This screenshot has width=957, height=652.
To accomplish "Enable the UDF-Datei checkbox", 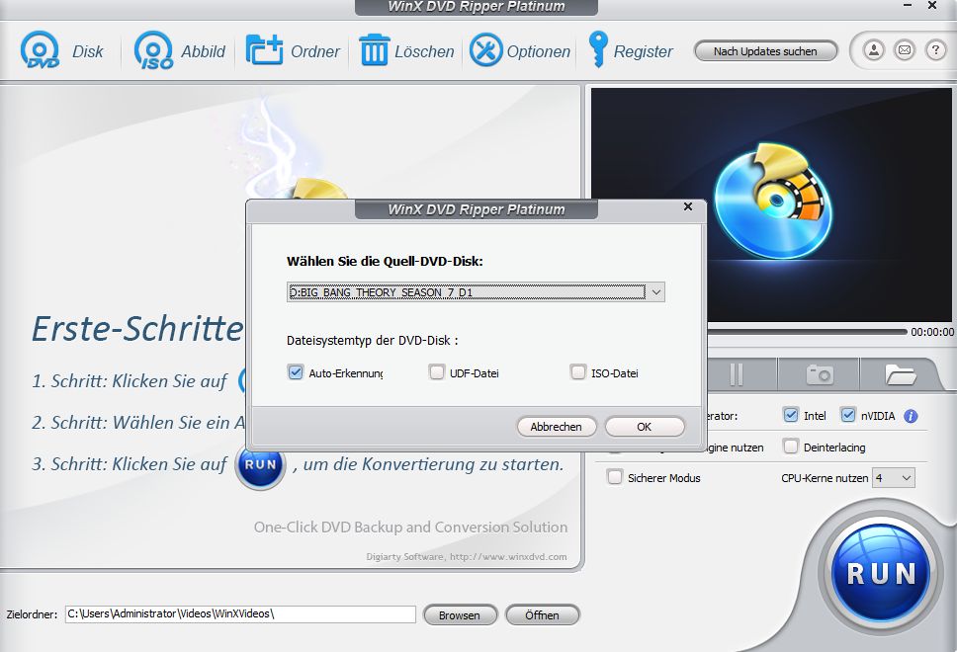I will click(436, 372).
